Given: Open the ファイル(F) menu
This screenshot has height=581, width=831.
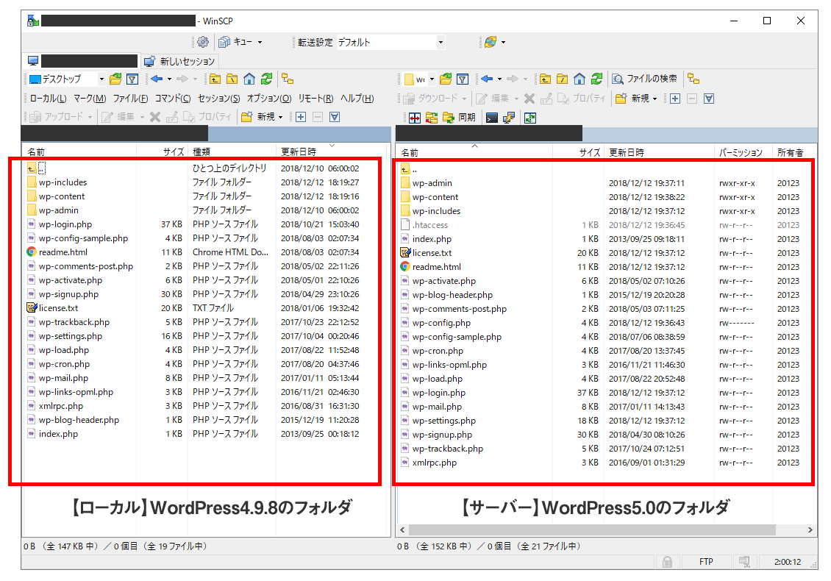Looking at the screenshot, I should (x=130, y=99).
